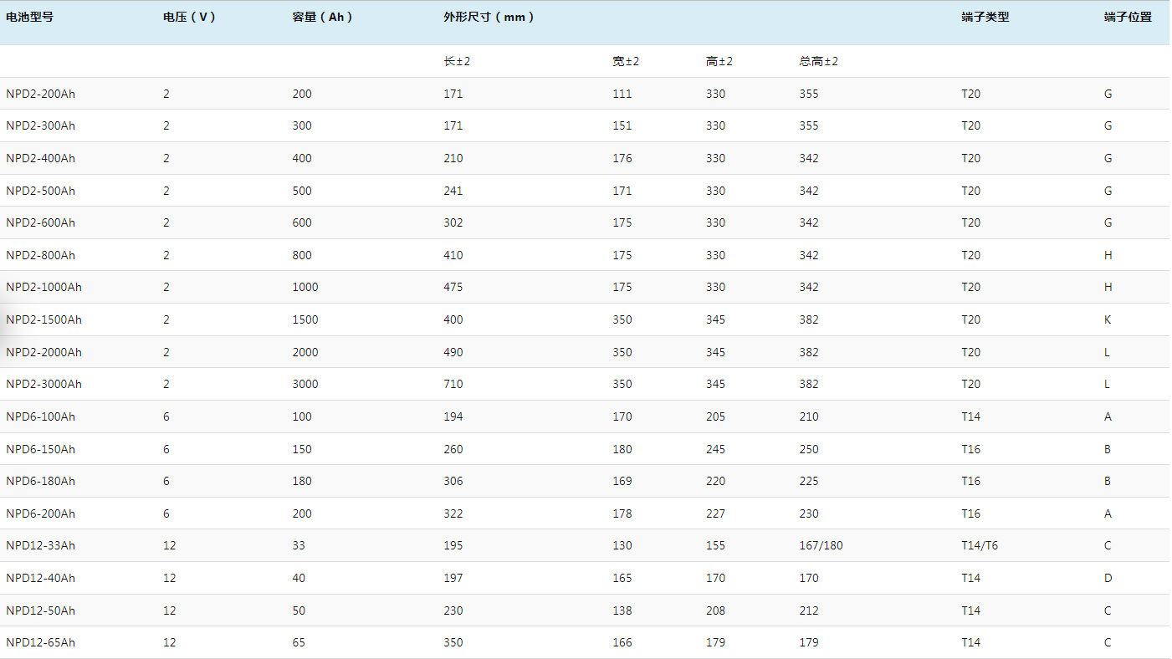Screen dimensions: 1172x659
Task: Click the 电压（V） column header
Action: tap(189, 17)
